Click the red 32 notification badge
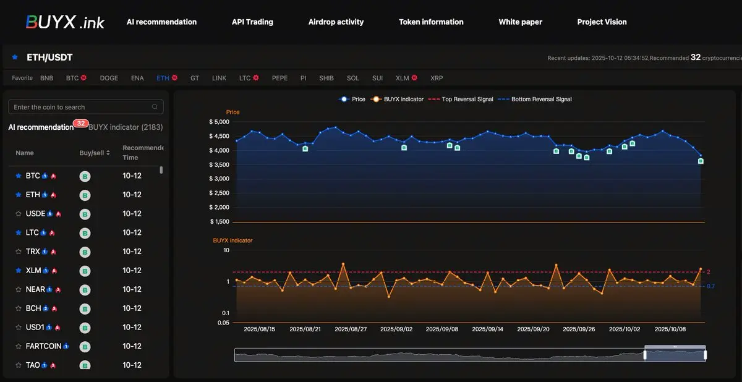 pos(80,124)
